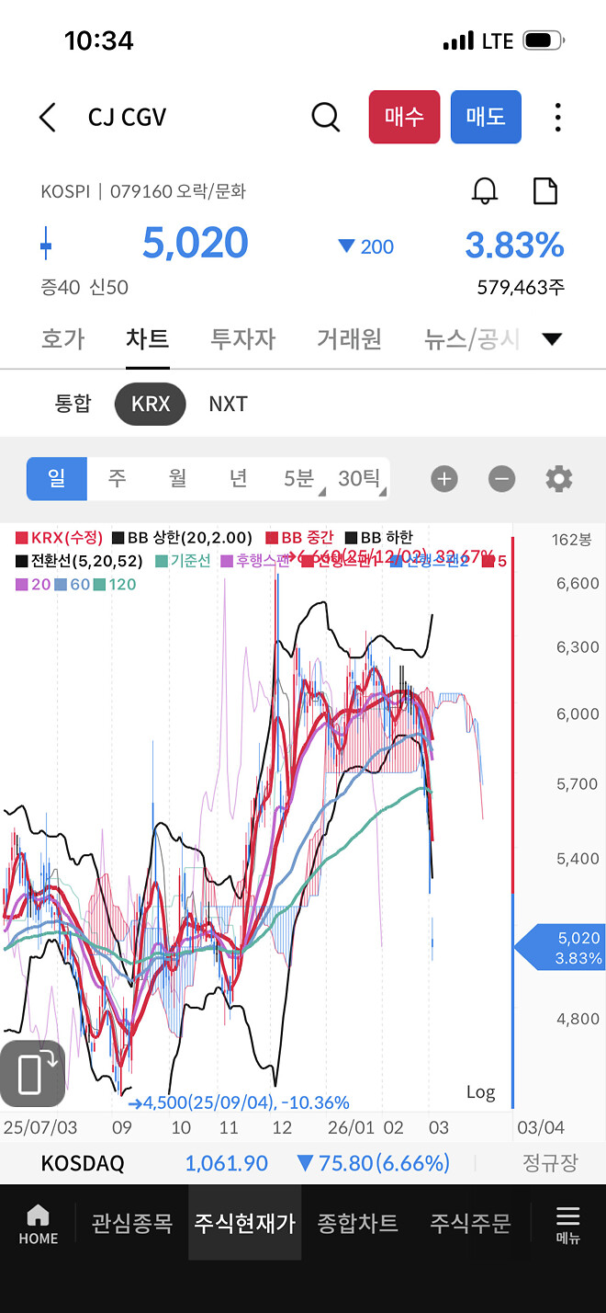Select the 차트 tab
The width and height of the screenshot is (606, 1313).
(x=148, y=338)
